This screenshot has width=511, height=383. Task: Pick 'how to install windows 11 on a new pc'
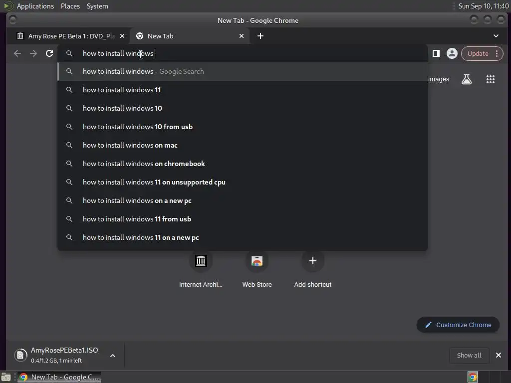(x=243, y=237)
